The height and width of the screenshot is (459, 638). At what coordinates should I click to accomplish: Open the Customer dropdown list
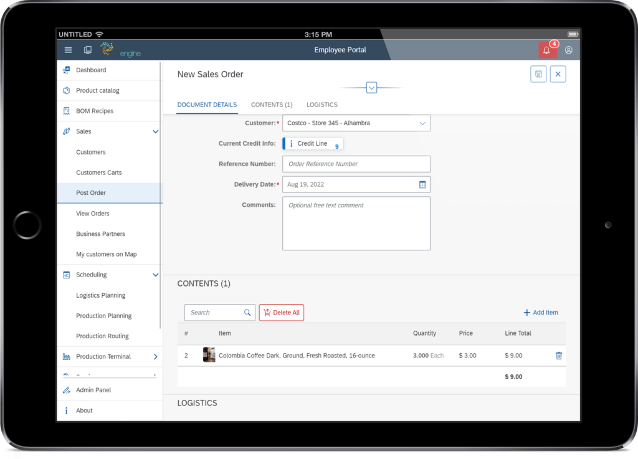tap(422, 123)
